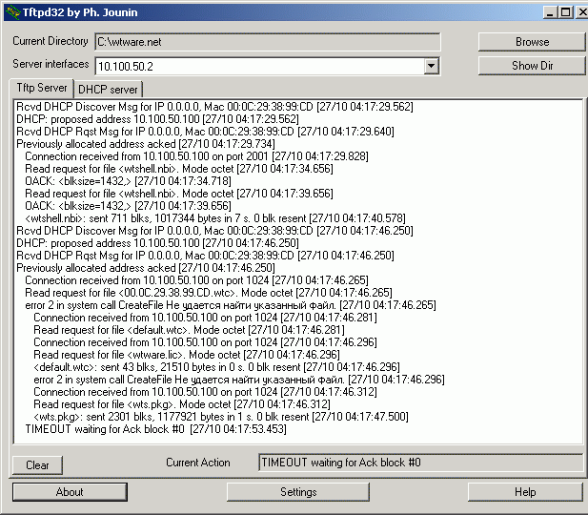This screenshot has width=588, height=515.
Task: Open the Settings dialog
Action: pyautogui.click(x=298, y=492)
